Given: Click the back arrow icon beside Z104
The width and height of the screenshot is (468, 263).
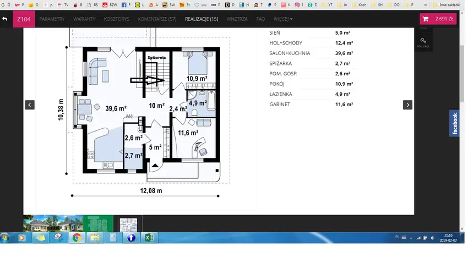Looking at the screenshot, I should 5,19.
